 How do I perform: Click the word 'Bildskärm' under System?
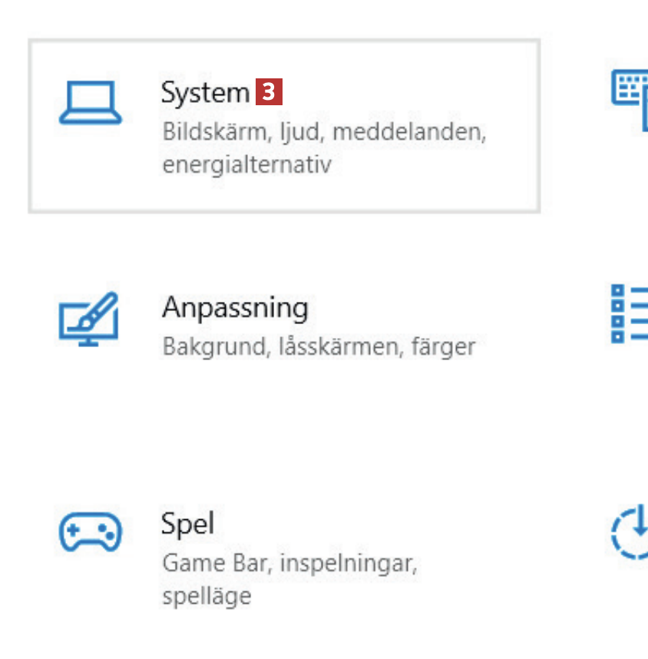point(213,131)
